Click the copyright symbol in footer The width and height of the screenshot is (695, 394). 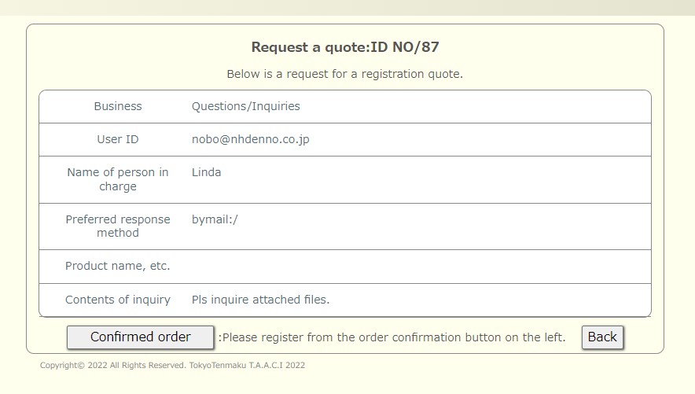81,366
